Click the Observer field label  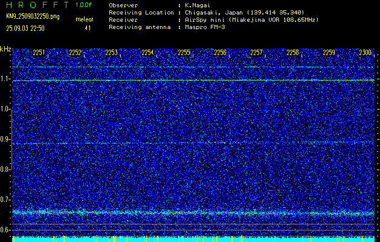123,5
